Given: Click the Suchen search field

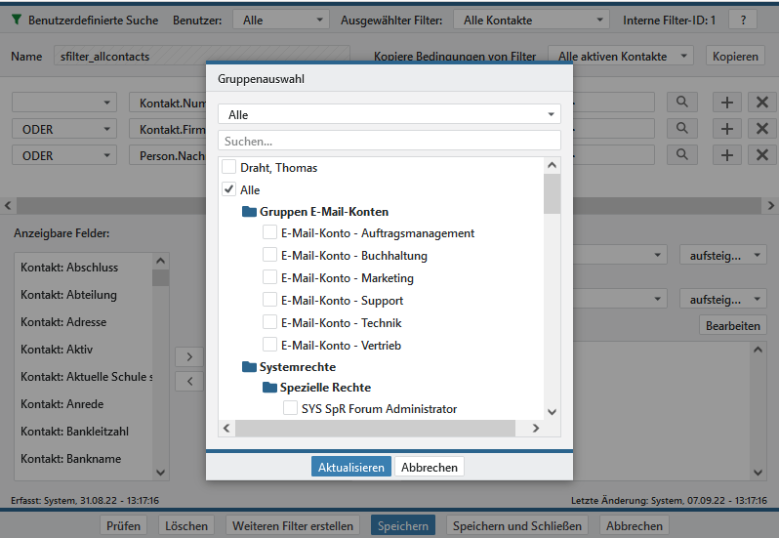Looking at the screenshot, I should click(389, 142).
